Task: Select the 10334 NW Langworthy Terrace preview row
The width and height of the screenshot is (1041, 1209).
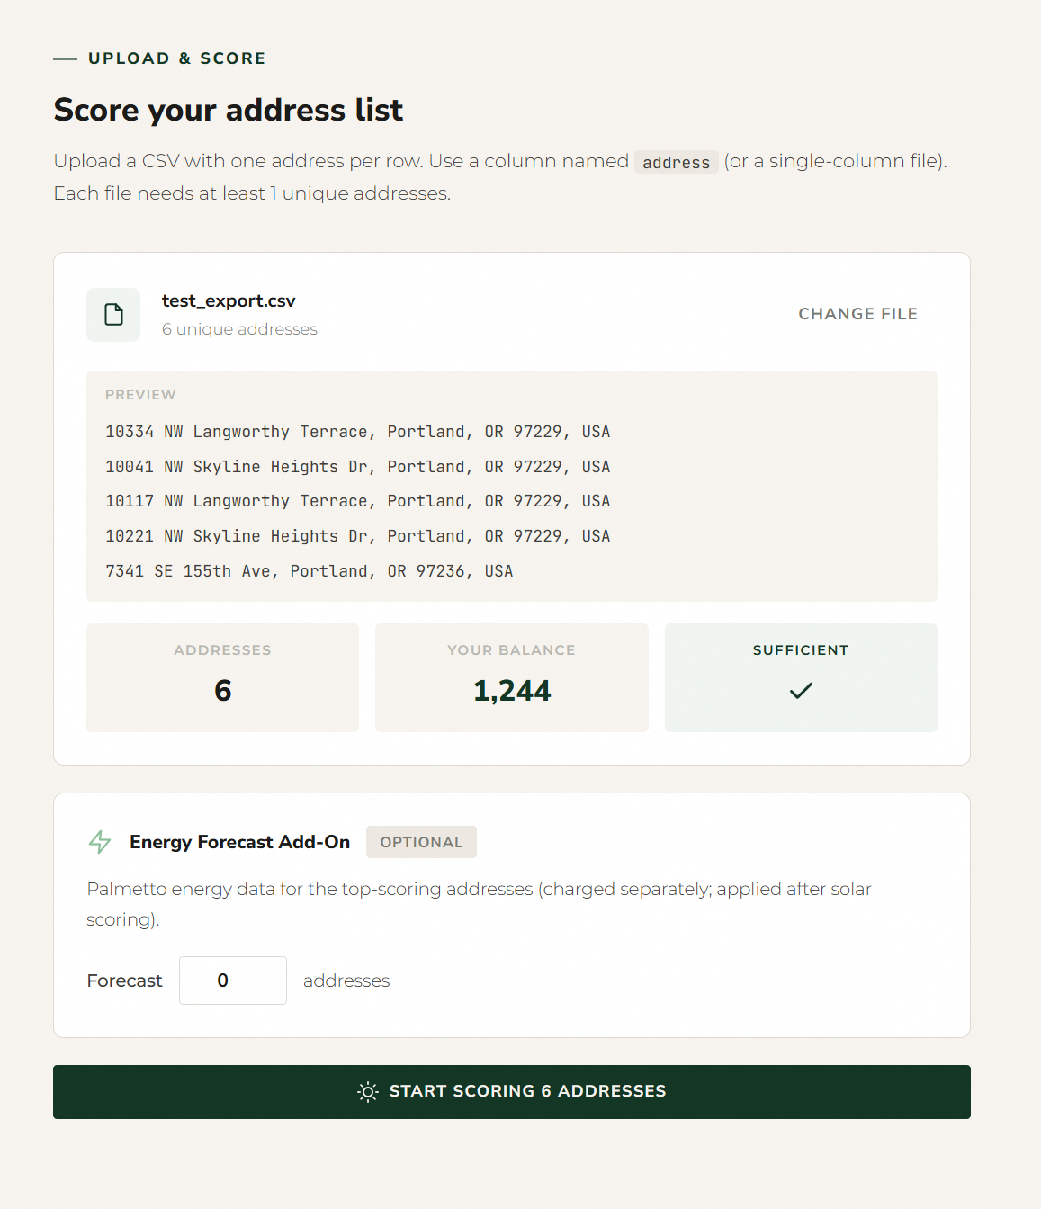Action: 358,432
